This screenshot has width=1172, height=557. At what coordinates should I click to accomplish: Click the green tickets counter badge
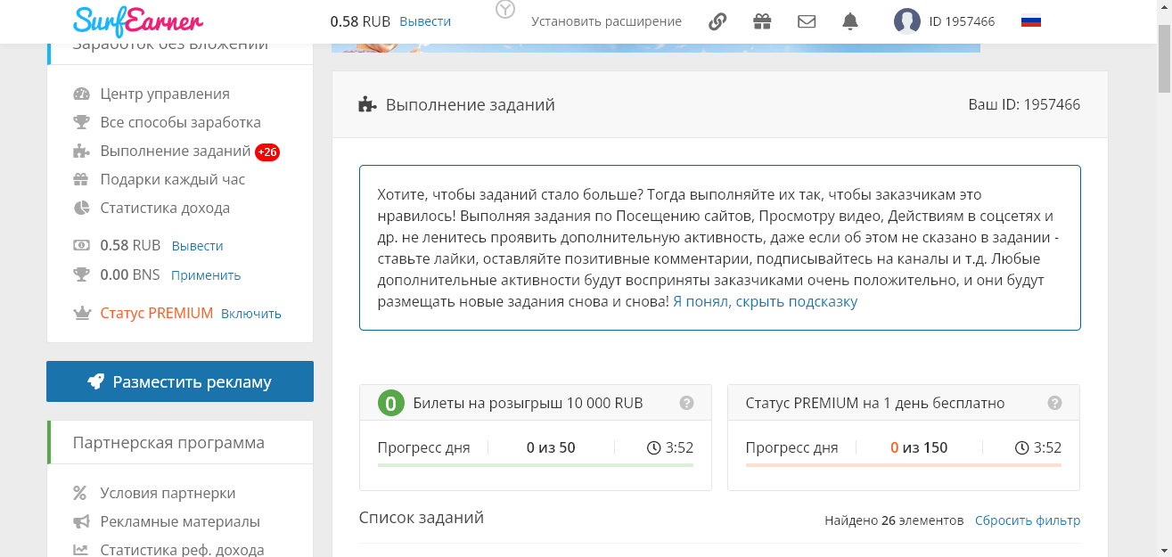point(390,403)
